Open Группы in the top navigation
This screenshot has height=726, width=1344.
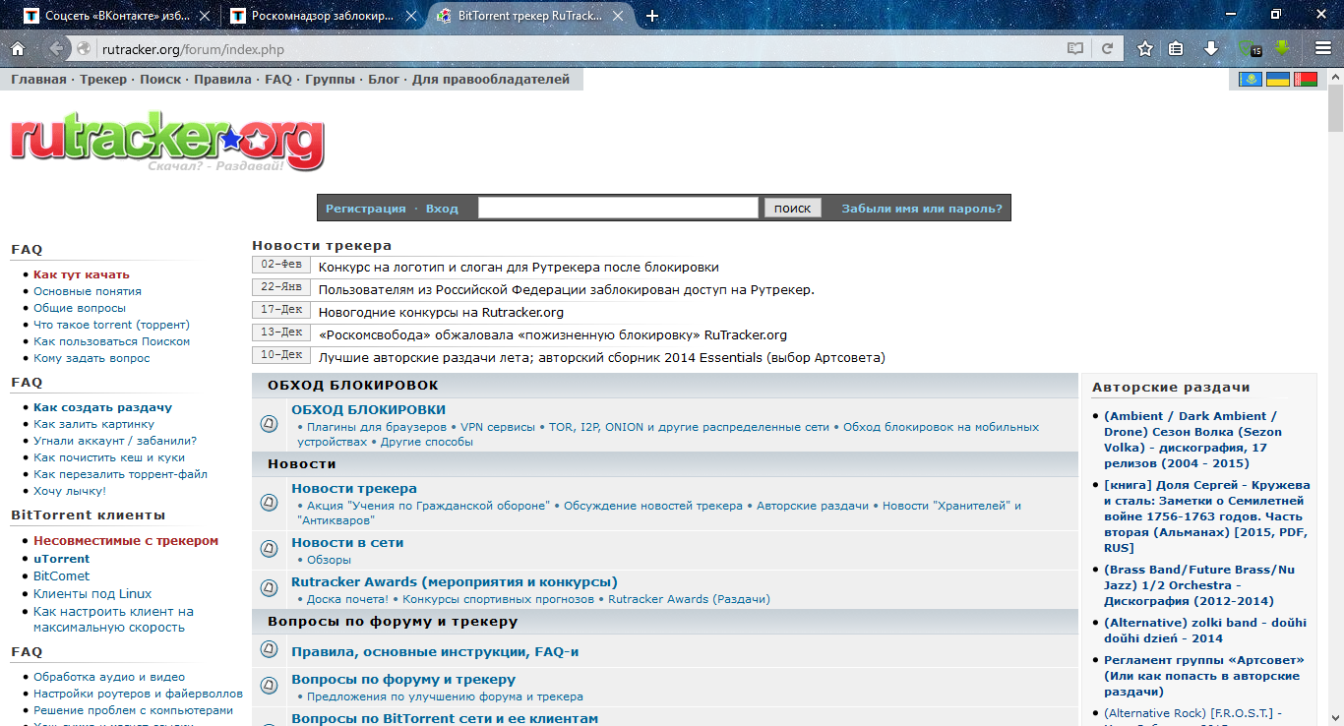pyautogui.click(x=330, y=80)
